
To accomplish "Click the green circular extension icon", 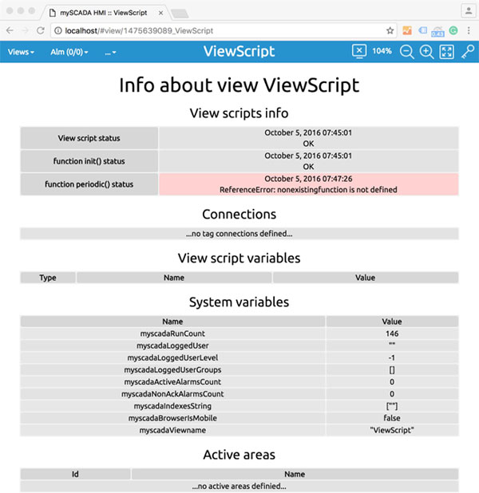I will tap(453, 30).
